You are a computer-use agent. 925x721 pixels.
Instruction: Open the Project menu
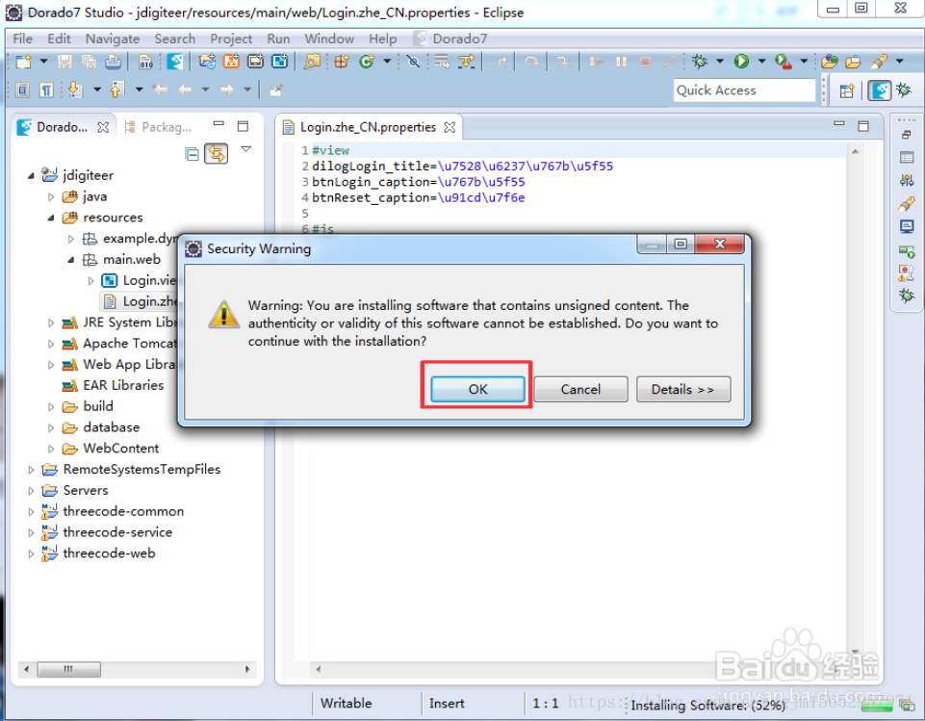coord(231,39)
